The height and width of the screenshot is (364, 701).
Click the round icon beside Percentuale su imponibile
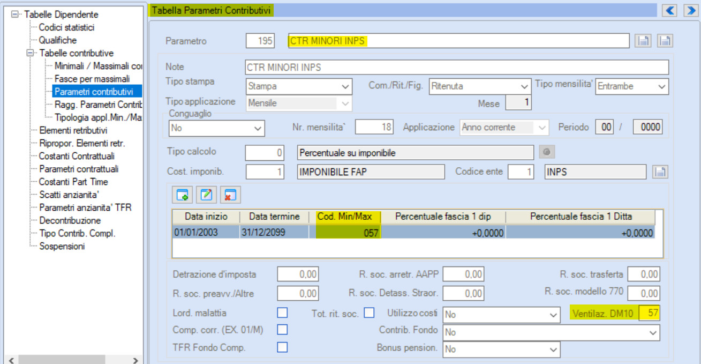[546, 153]
